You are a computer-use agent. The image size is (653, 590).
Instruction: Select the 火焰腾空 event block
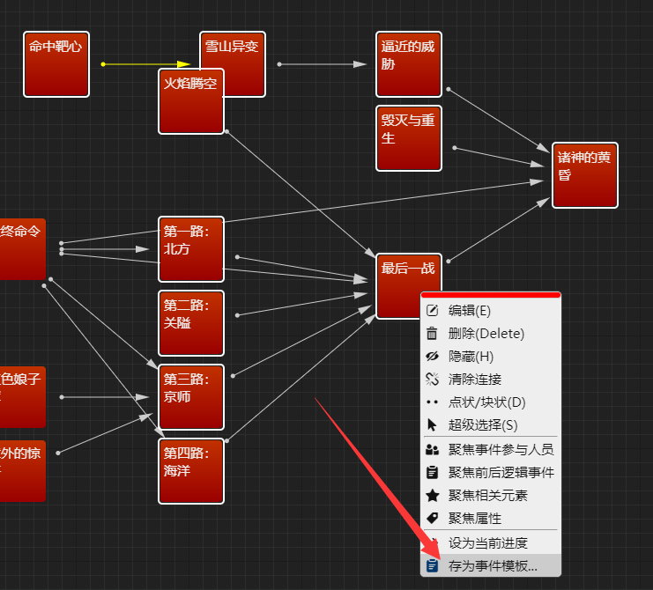pyautogui.click(x=190, y=101)
